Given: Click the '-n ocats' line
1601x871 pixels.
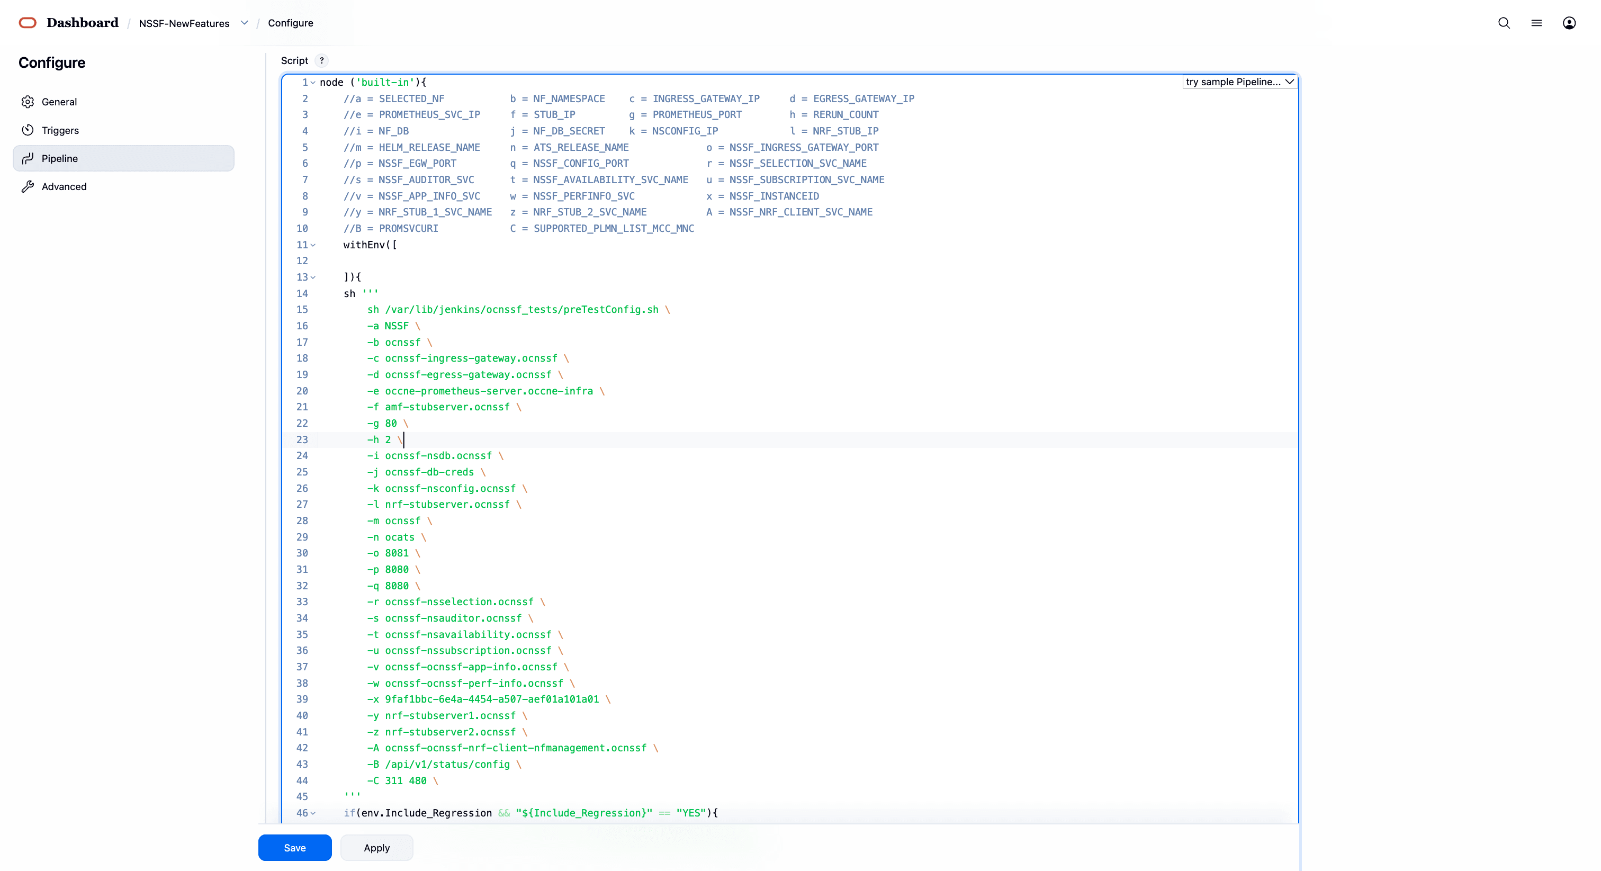Looking at the screenshot, I should coord(397,537).
